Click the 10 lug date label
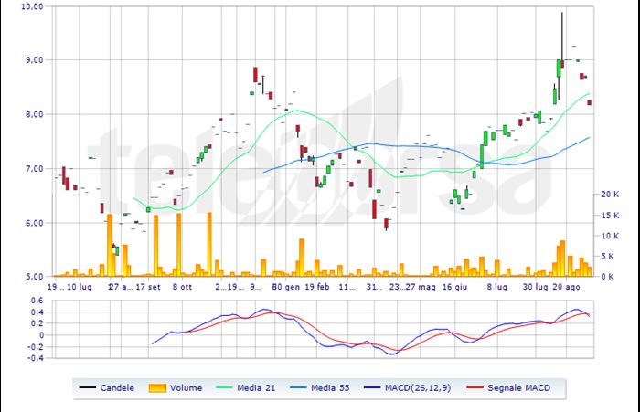 click(80, 287)
